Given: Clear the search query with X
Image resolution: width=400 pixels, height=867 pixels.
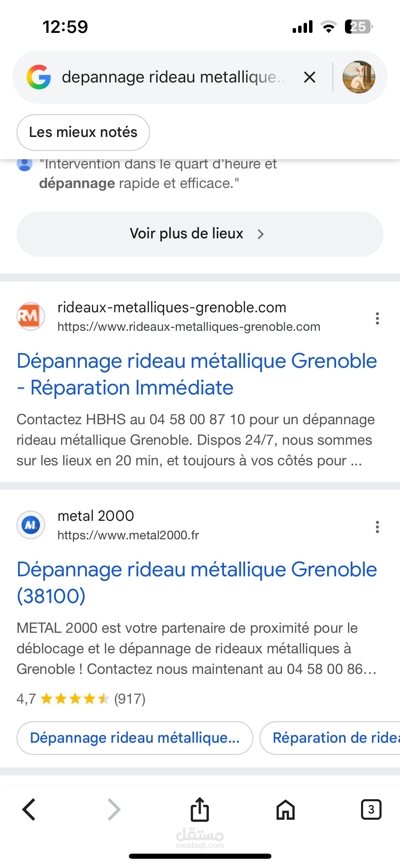Looking at the screenshot, I should coord(309,77).
